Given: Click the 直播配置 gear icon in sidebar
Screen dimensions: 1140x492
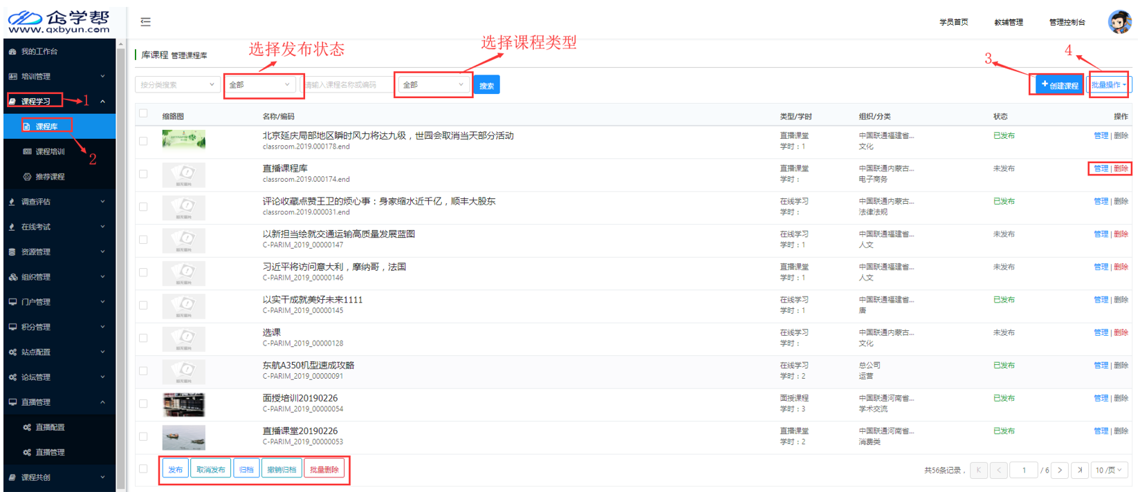Looking at the screenshot, I should (x=27, y=428).
